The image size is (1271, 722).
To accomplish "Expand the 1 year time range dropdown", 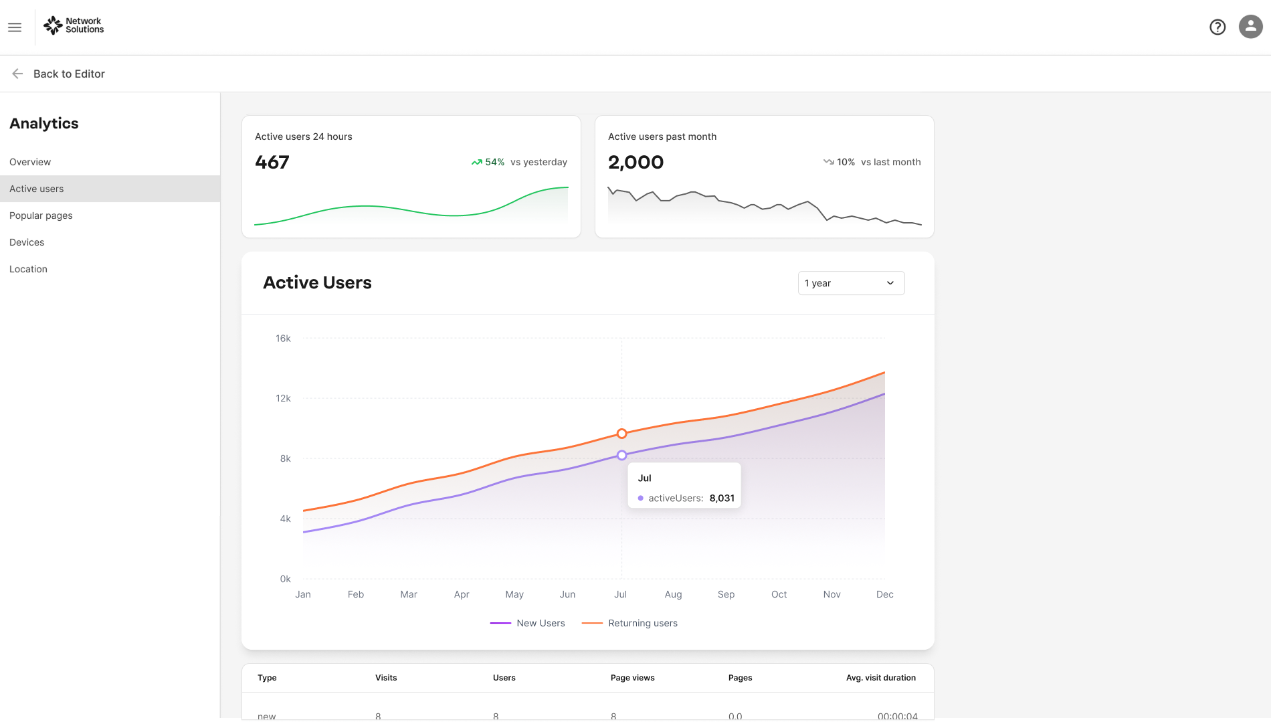I will point(851,283).
